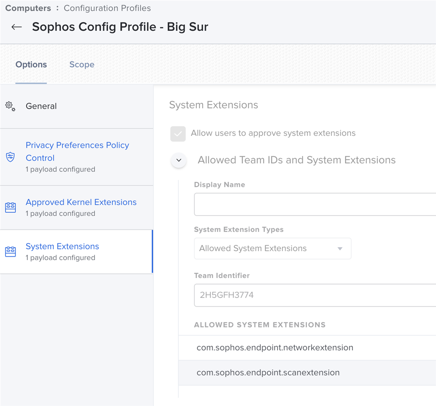436x406 pixels.
Task: Click the Configuration Profiles breadcrumb
Action: 107,8
